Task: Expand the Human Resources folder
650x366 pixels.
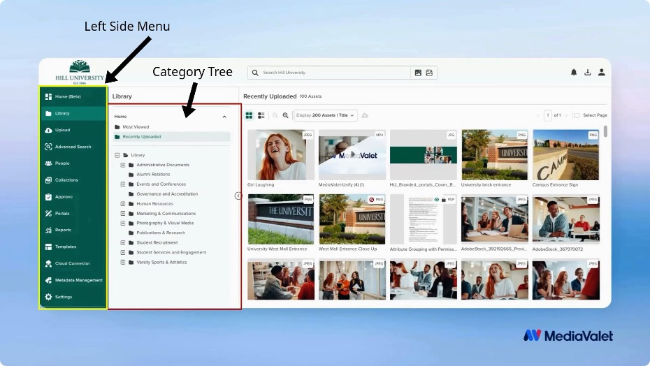Action: (x=123, y=204)
